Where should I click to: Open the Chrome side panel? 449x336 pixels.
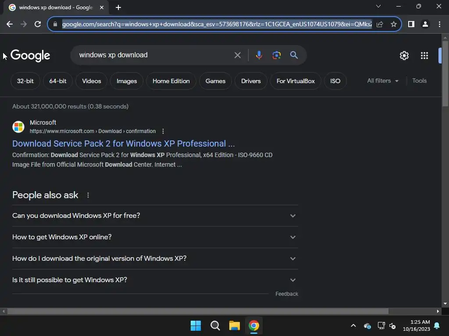click(411, 24)
